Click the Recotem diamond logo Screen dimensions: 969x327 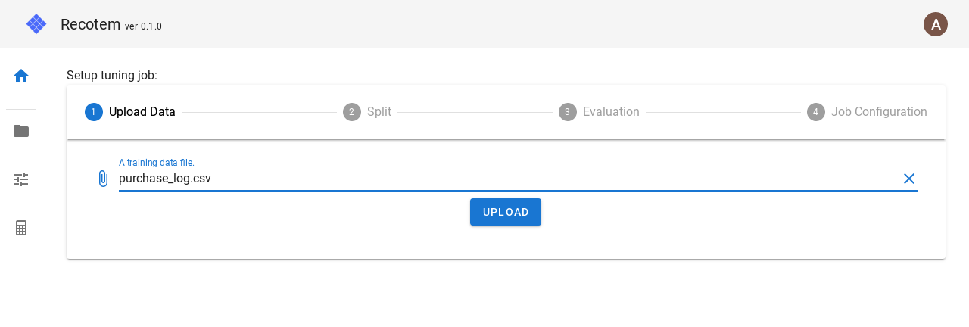pos(36,24)
